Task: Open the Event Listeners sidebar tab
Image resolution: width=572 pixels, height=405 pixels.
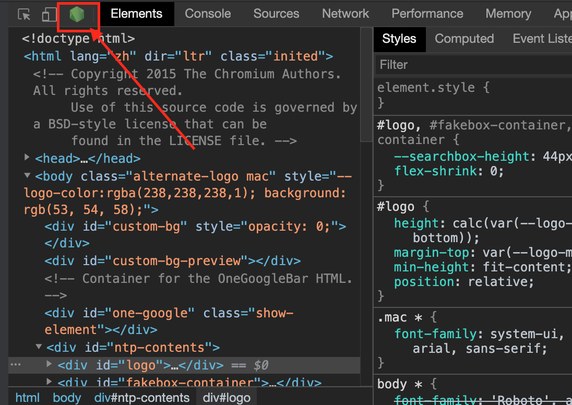Action: tap(542, 39)
